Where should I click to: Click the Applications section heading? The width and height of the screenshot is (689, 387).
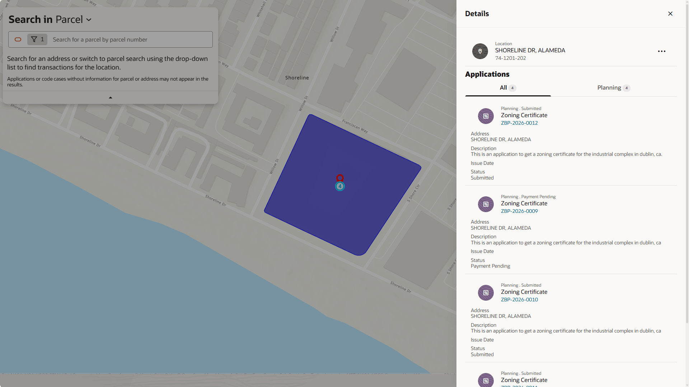(487, 74)
